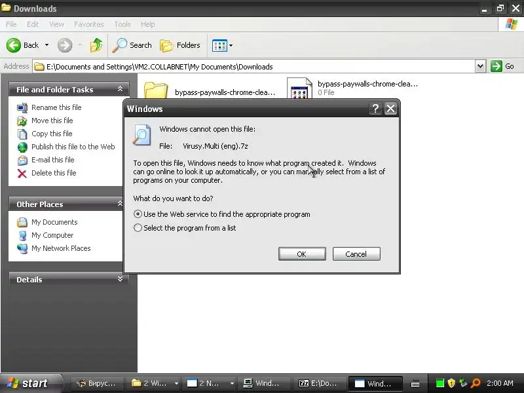Image resolution: width=524 pixels, height=393 pixels.
Task: Click the Start button
Action: (30, 383)
